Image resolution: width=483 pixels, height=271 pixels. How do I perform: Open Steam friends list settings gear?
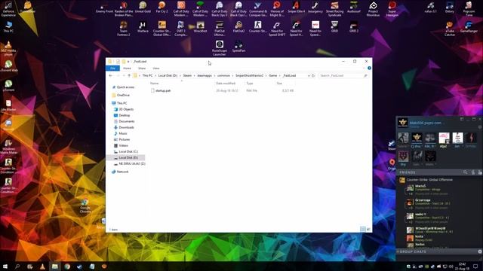[480, 127]
